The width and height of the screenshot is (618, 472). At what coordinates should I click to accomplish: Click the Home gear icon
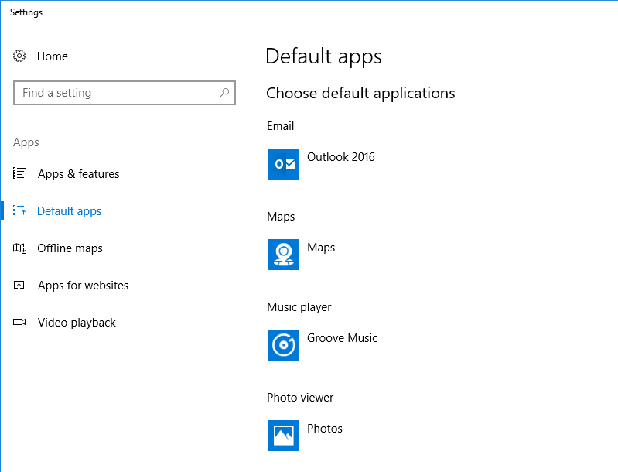[x=19, y=56]
